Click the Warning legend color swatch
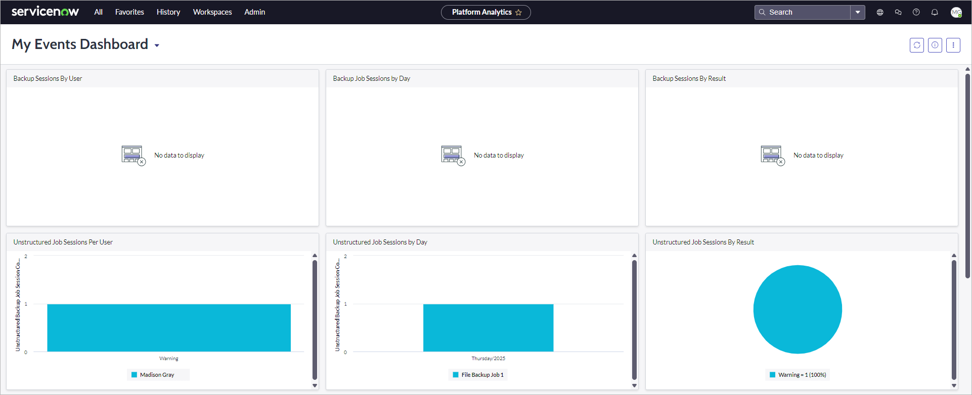 click(772, 375)
